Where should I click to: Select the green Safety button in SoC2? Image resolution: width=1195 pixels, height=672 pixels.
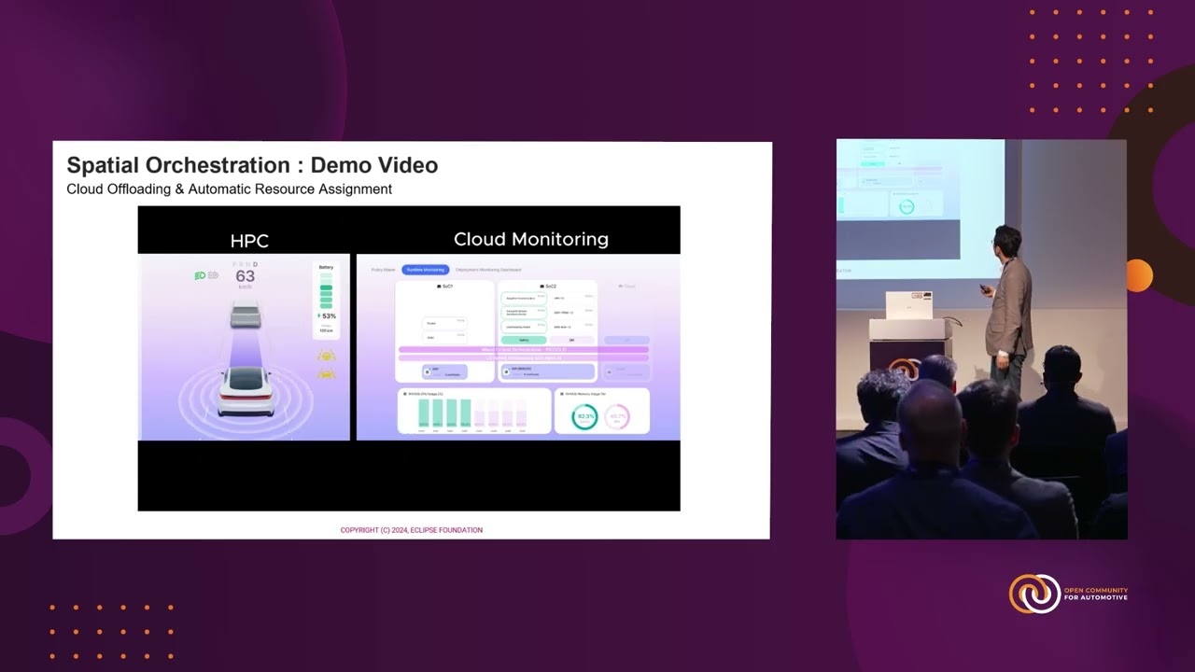coord(524,340)
